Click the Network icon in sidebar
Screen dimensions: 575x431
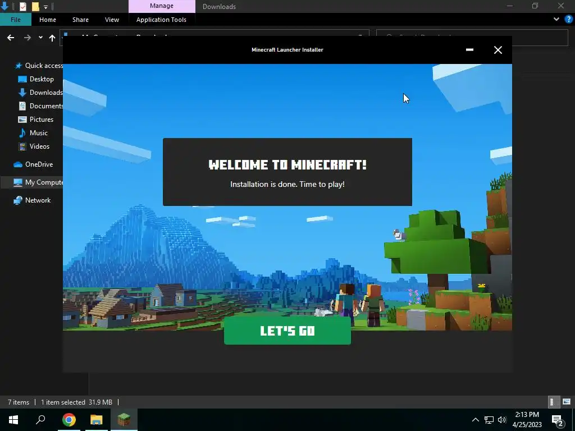[x=18, y=200]
